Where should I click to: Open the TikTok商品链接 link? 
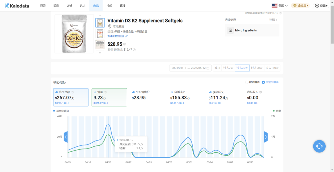116,36
